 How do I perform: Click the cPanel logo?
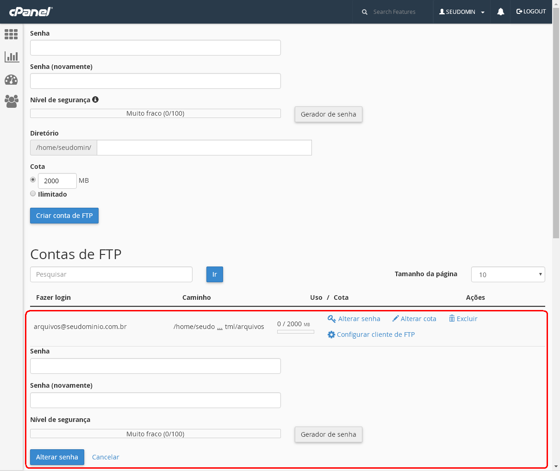pos(31,12)
